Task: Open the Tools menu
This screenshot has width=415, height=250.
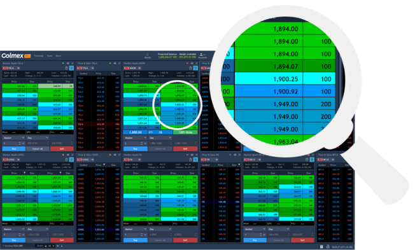Action: (50, 56)
